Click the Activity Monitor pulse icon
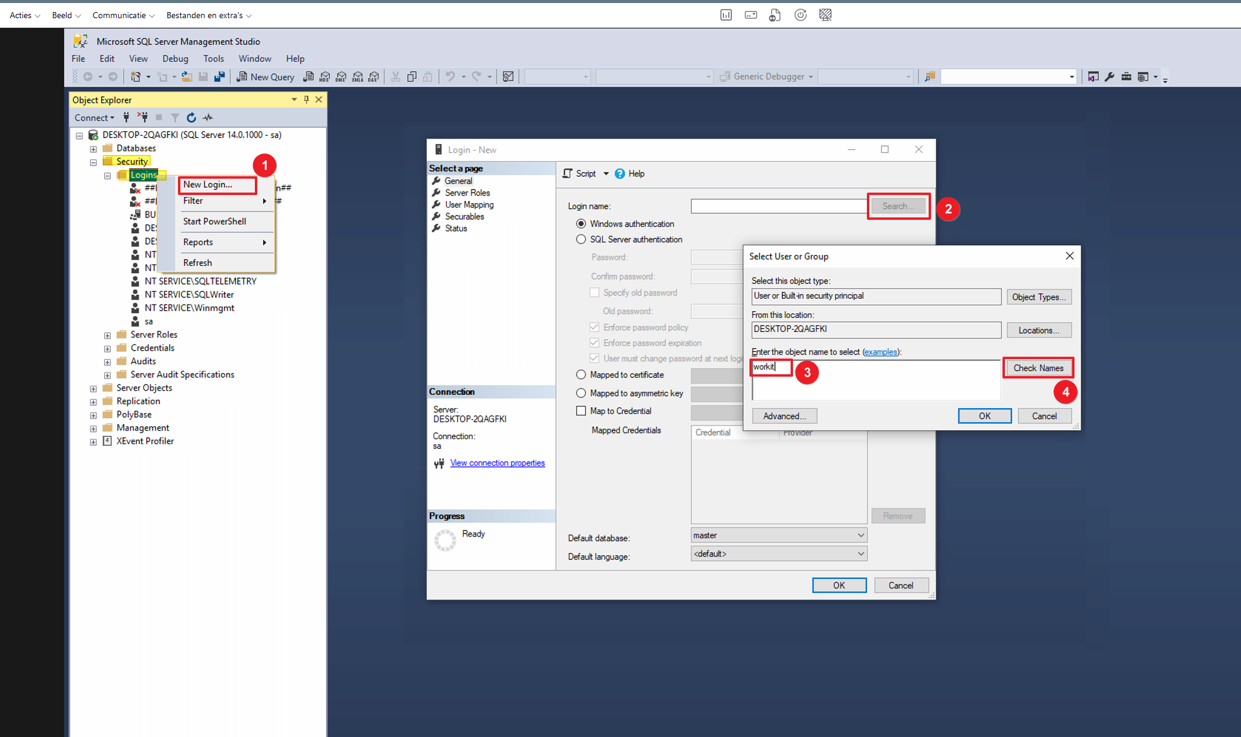 tap(208, 117)
